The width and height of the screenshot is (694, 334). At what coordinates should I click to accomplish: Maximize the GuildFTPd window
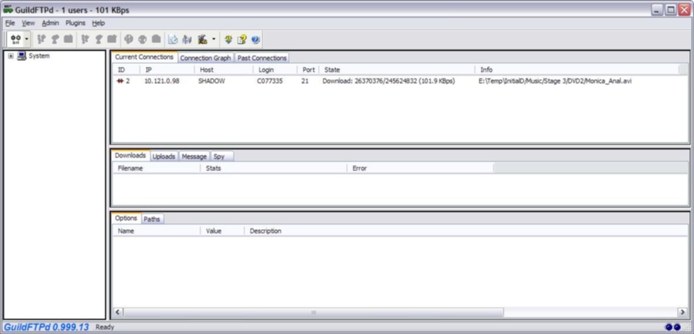tap(671, 10)
